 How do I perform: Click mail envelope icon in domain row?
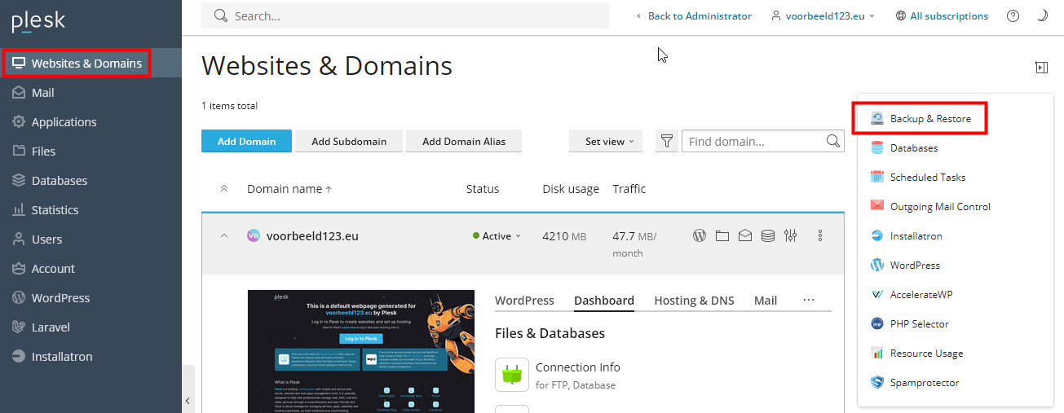click(x=744, y=236)
